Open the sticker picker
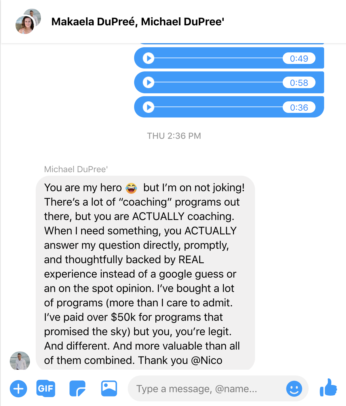 [77, 389]
